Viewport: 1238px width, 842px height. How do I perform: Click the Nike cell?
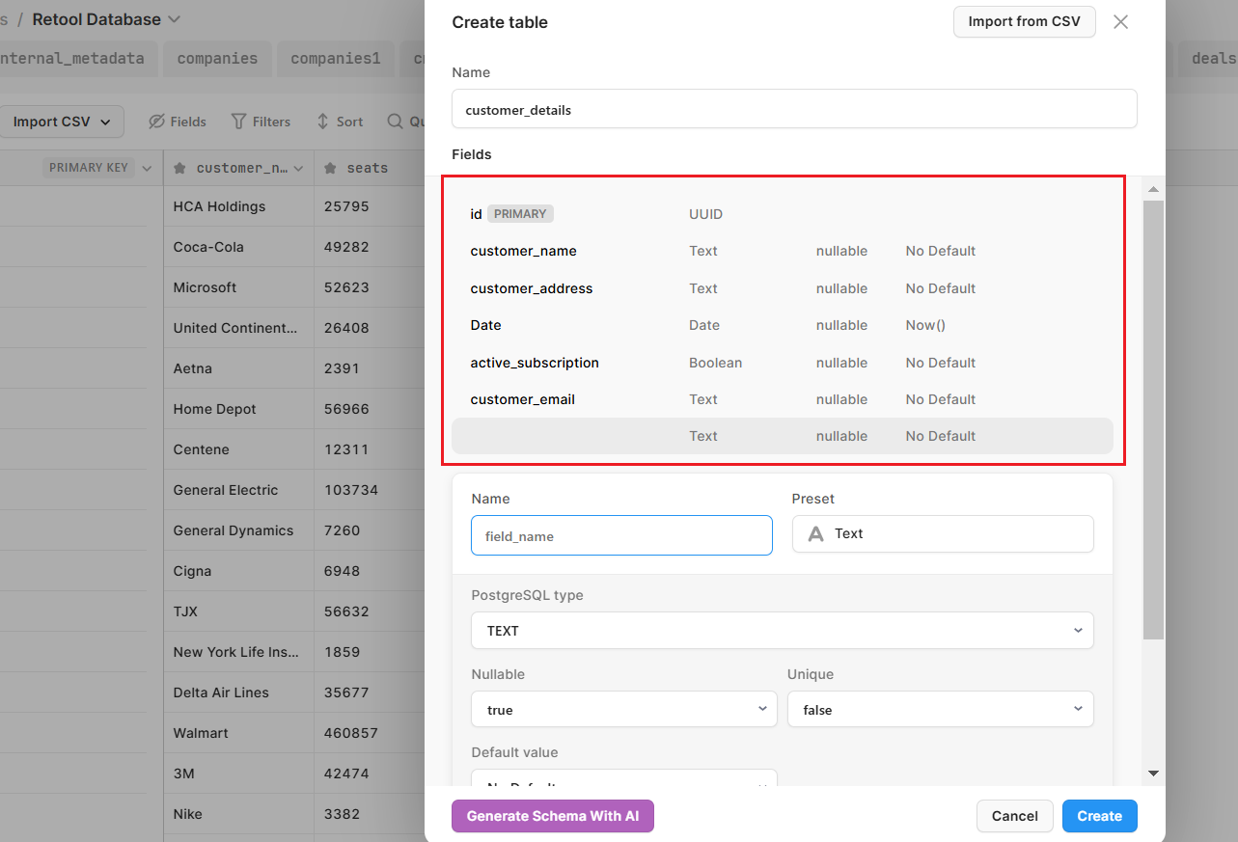[238, 814]
